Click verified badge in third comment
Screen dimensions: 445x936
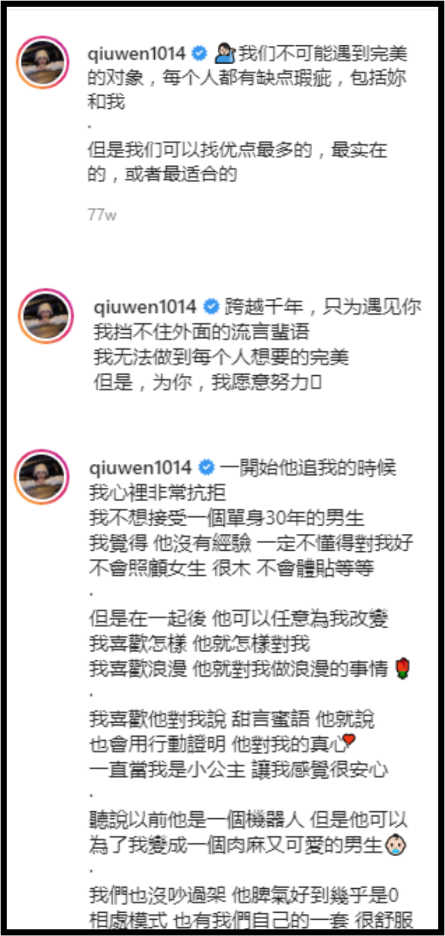click(x=206, y=468)
